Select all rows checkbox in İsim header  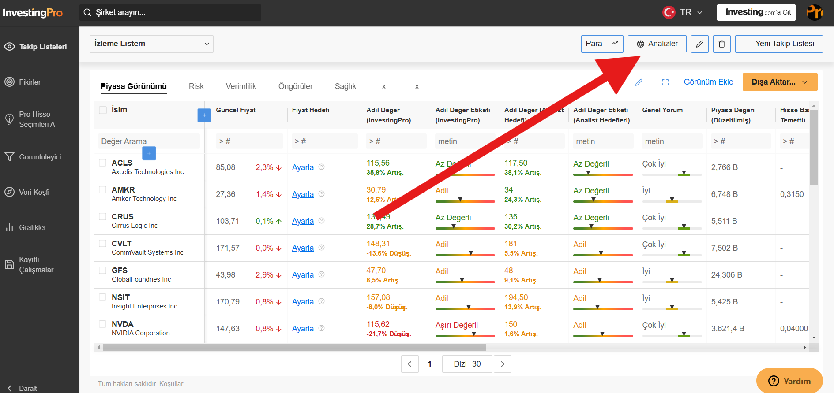103,110
